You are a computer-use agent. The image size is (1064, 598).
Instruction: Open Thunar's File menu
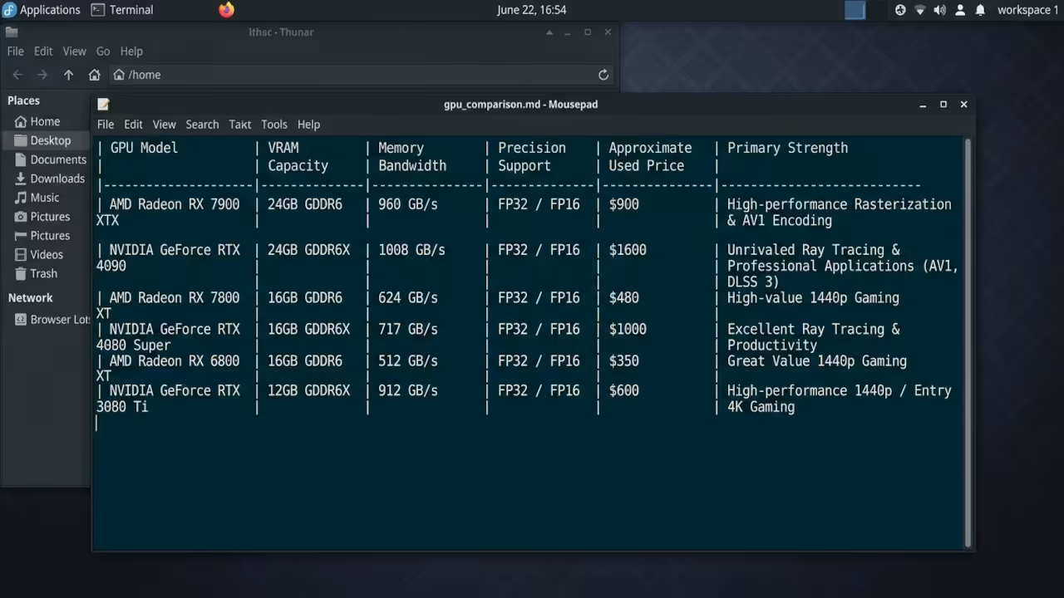[x=15, y=51]
